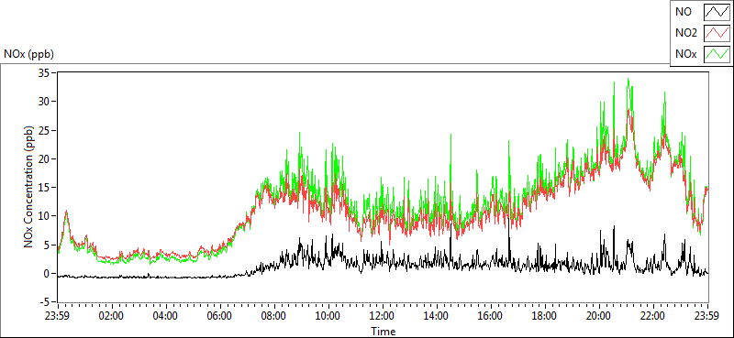Click the -5 y-axis value
The image size is (734, 338).
point(45,302)
